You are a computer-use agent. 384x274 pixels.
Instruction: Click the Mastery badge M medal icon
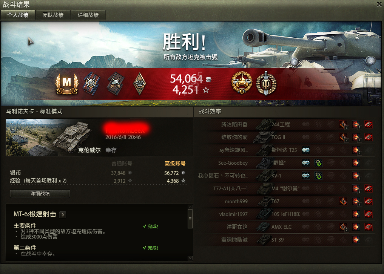(x=67, y=84)
